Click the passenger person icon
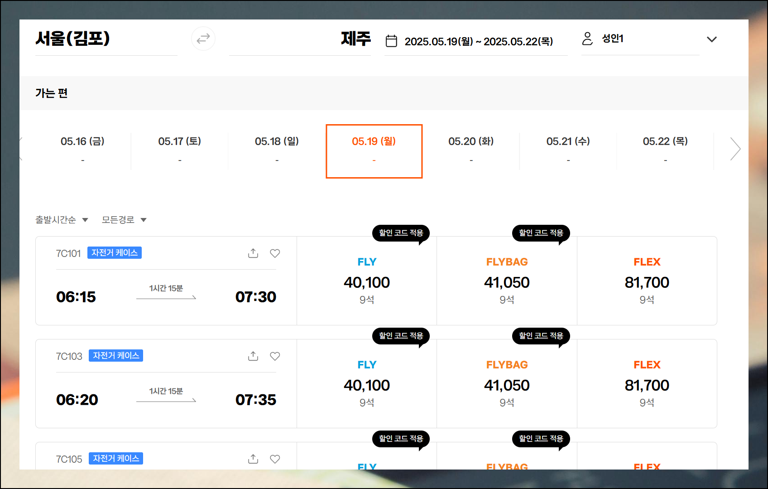Screen dimensions: 768x489 [x=587, y=39]
